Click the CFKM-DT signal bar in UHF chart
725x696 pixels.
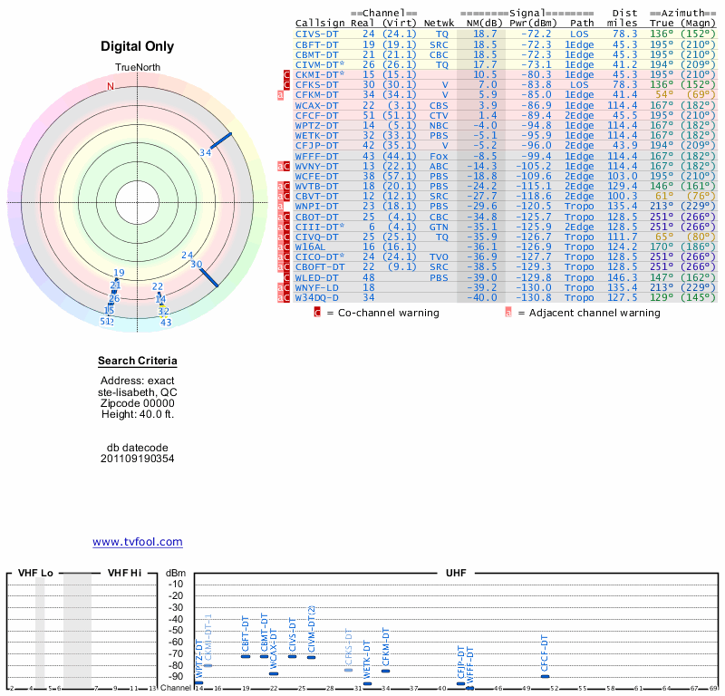tap(385, 671)
